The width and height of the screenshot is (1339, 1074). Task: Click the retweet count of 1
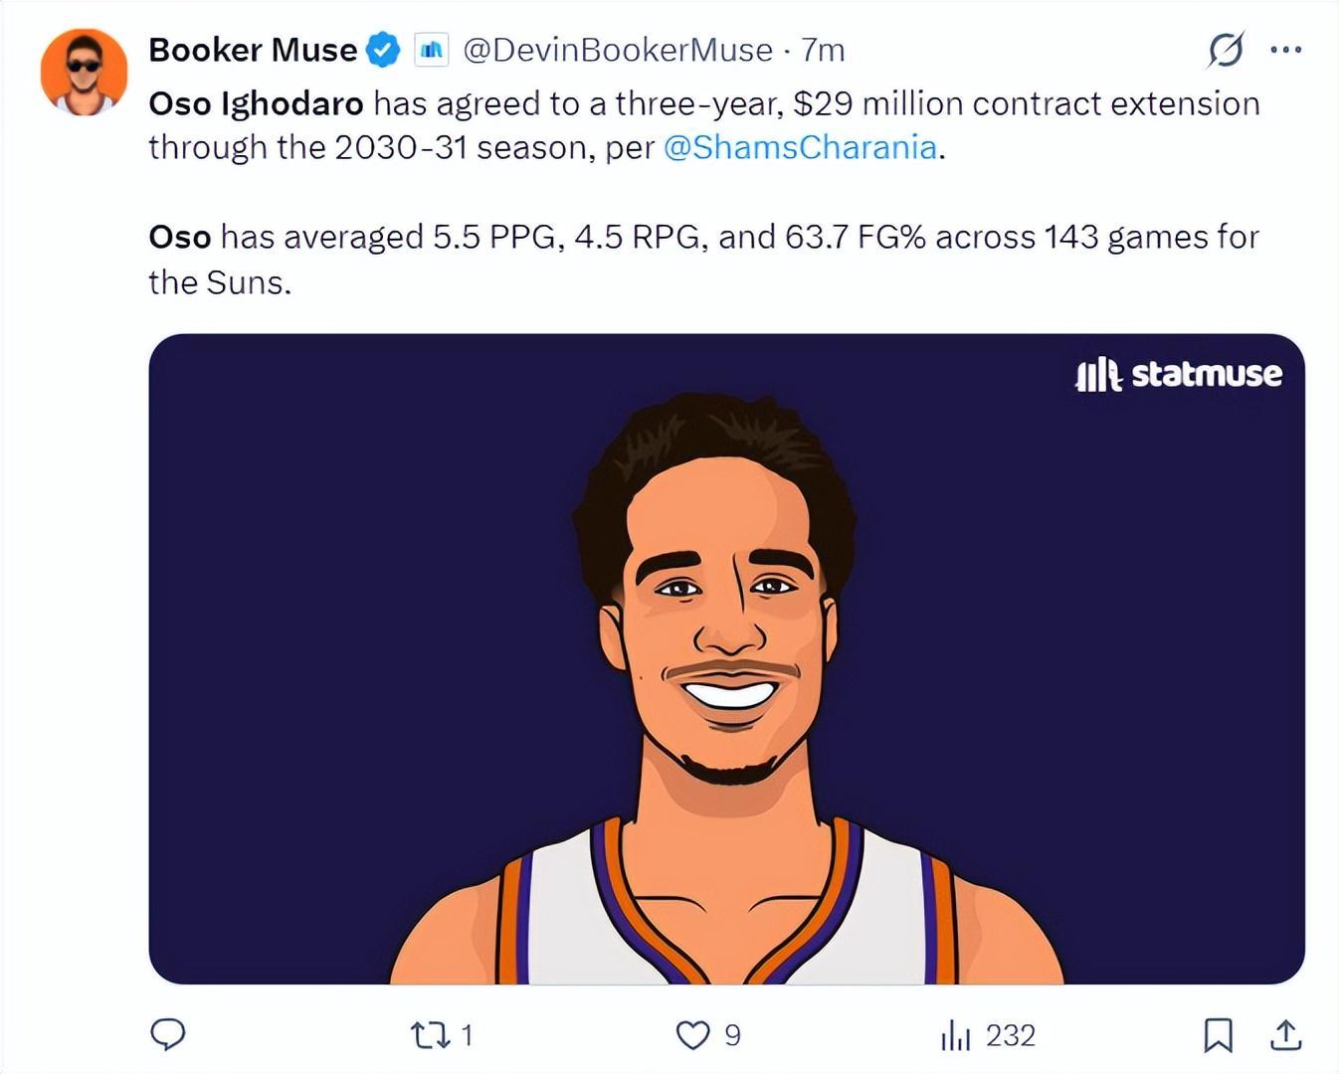coord(468,1036)
